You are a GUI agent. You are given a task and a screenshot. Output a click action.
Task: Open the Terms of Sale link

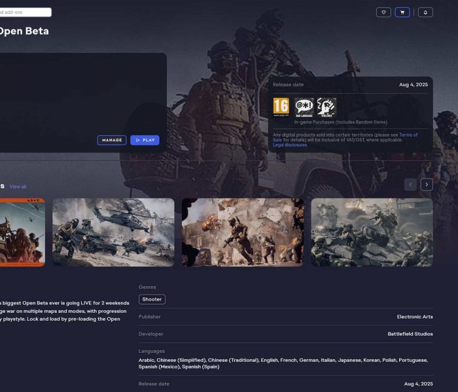(x=408, y=135)
